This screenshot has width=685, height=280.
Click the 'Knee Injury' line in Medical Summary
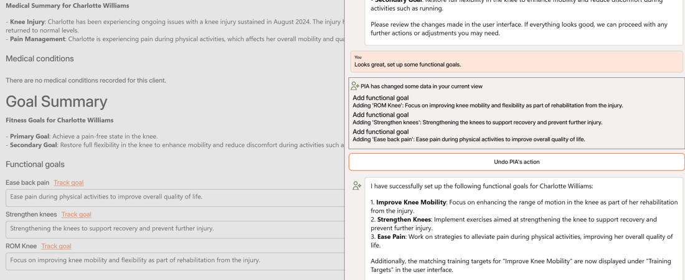175,26
